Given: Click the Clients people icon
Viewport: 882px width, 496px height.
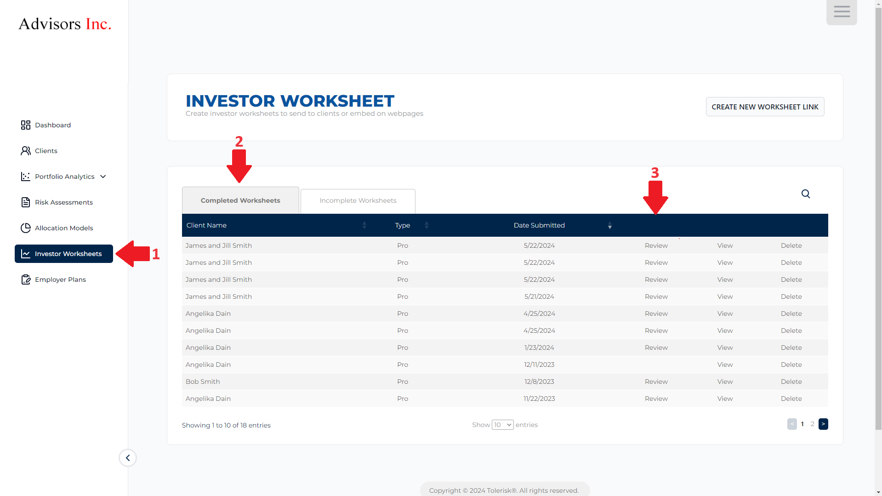Looking at the screenshot, I should (x=26, y=151).
